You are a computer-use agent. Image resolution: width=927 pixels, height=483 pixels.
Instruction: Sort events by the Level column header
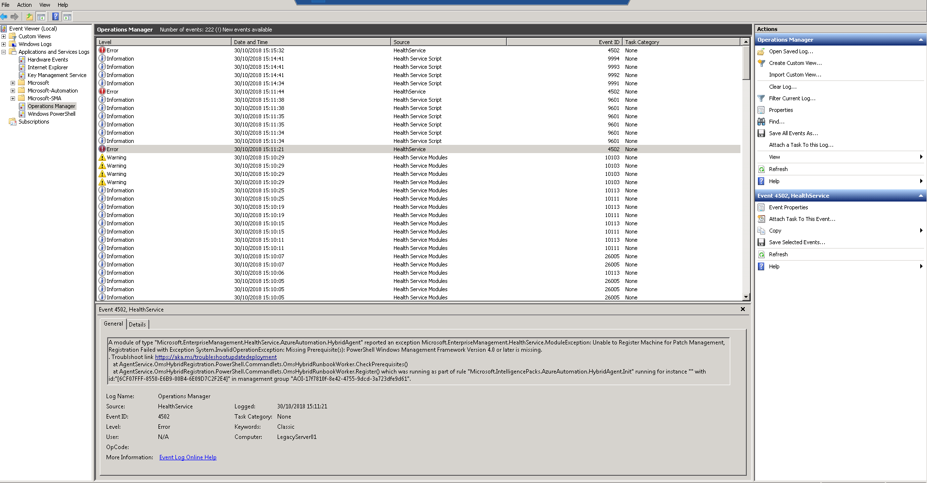coord(164,42)
